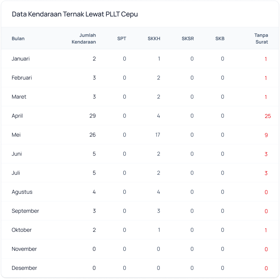Select the red value 25 for April
The width and height of the screenshot is (280, 279).
(267, 116)
